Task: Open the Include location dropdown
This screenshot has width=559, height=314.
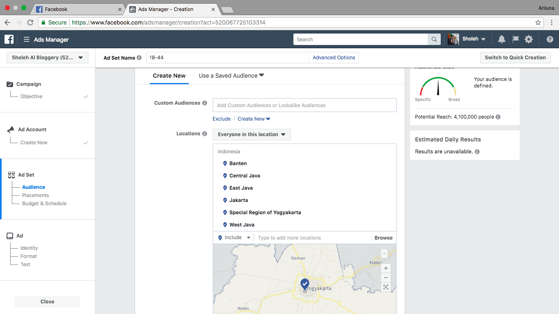Action: coord(234,238)
